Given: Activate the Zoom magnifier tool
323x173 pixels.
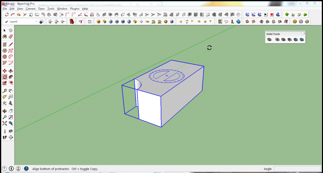Looking at the screenshot, I should 4,117.
